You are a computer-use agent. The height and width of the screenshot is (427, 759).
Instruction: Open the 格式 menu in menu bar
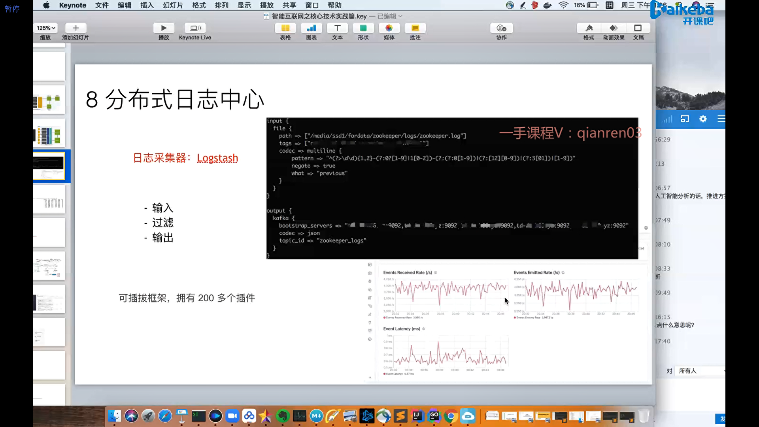pos(199,5)
